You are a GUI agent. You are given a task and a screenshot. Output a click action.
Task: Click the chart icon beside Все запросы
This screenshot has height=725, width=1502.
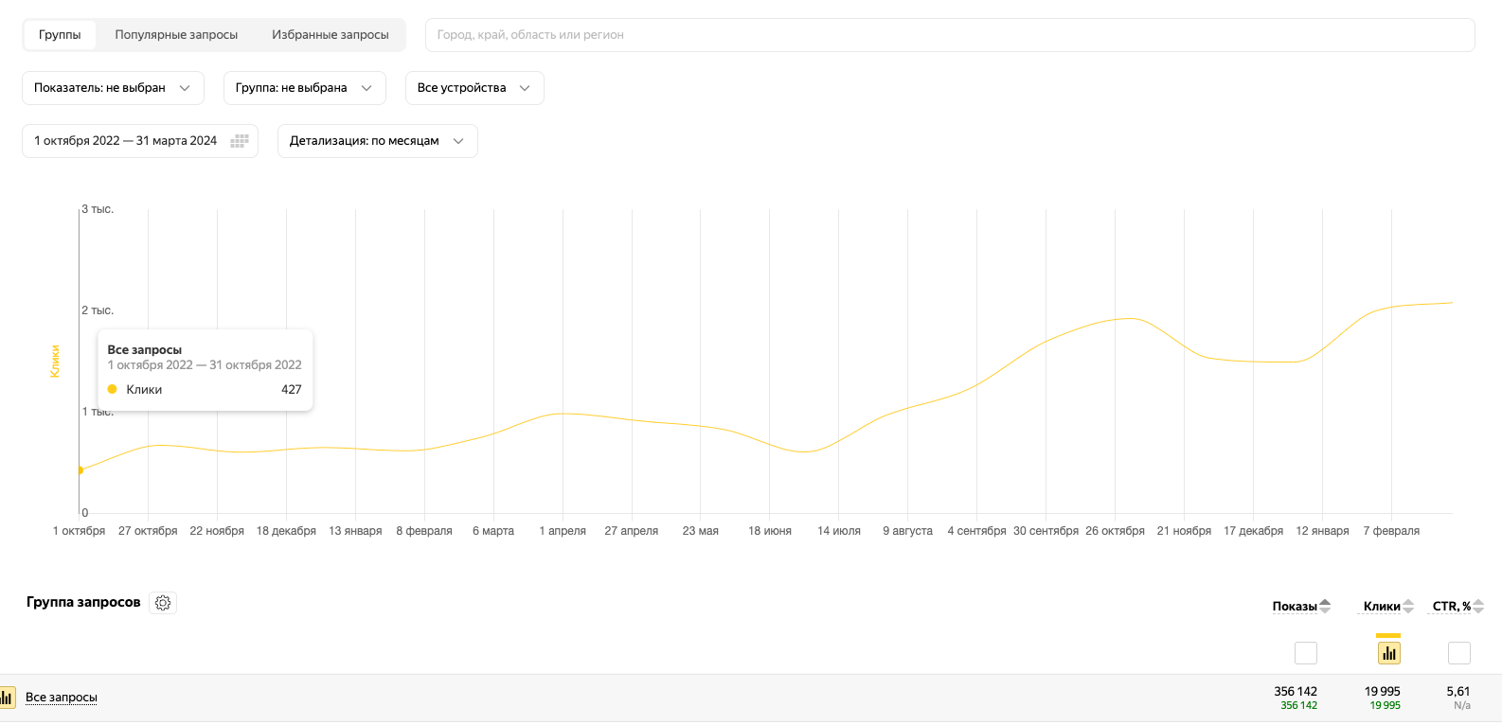coord(7,698)
